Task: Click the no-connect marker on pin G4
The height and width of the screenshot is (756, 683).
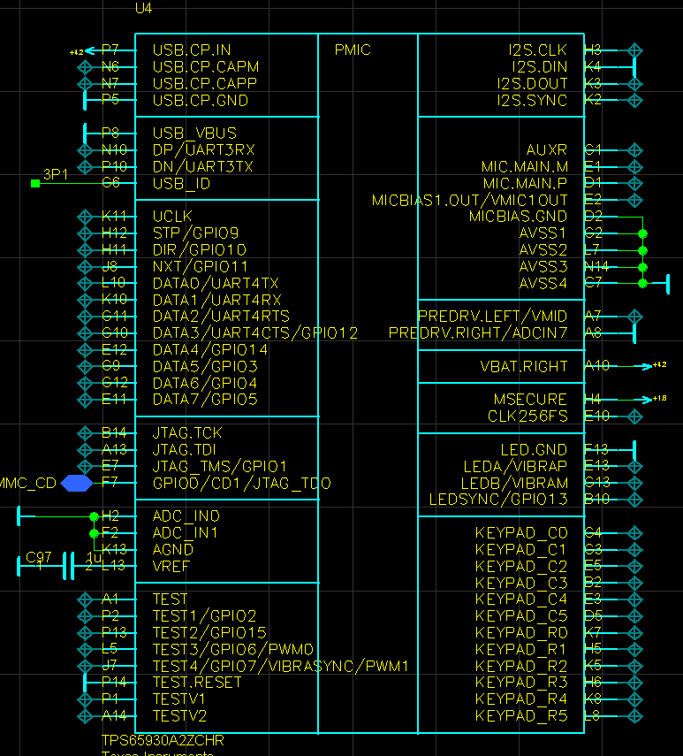Action: pos(634,533)
